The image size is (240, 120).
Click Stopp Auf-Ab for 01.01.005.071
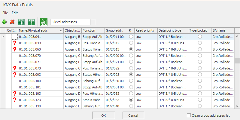pyautogui.click(x=93, y=62)
